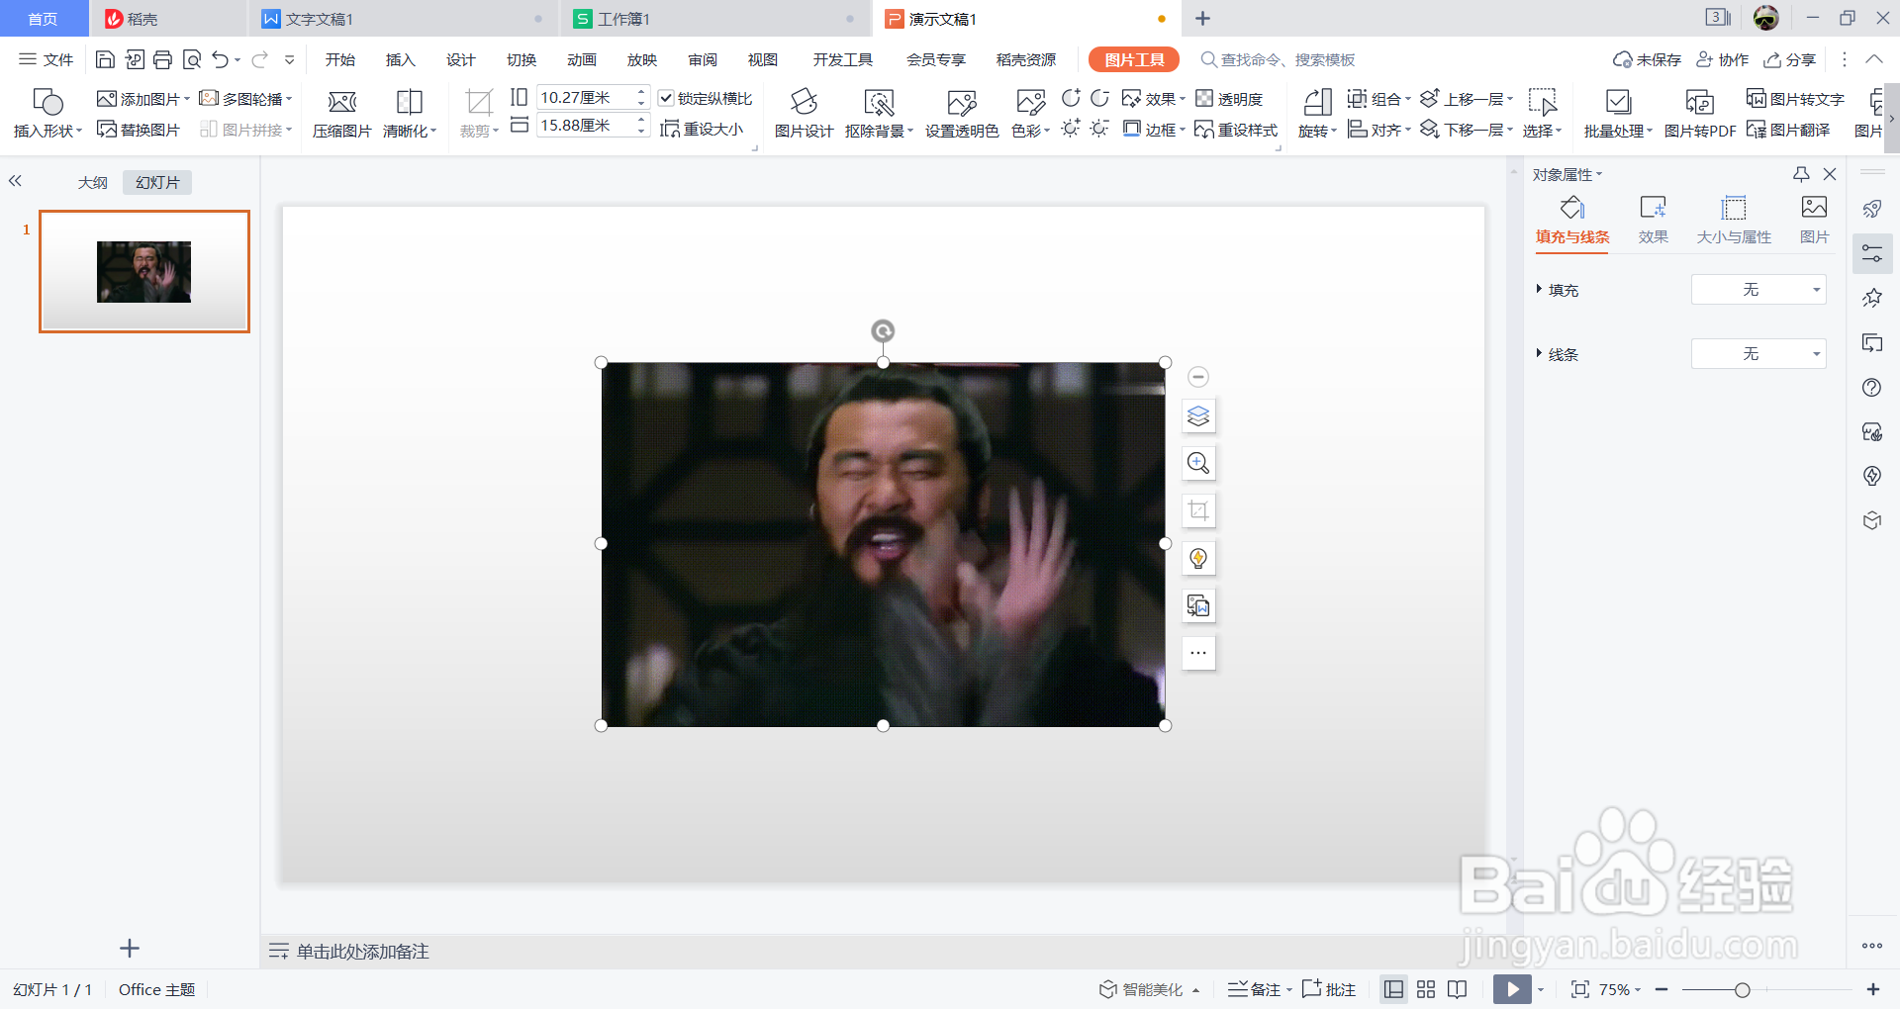Click the lightbulb icon beside the image
This screenshot has width=1900, height=1009.
point(1198,558)
